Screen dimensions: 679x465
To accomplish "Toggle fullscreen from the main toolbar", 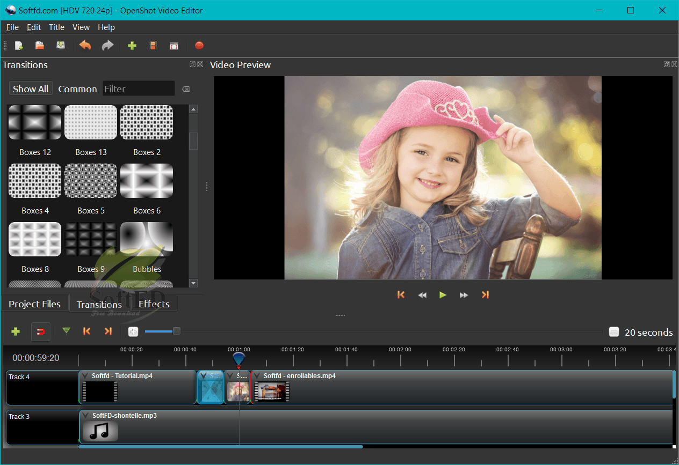I will (174, 46).
